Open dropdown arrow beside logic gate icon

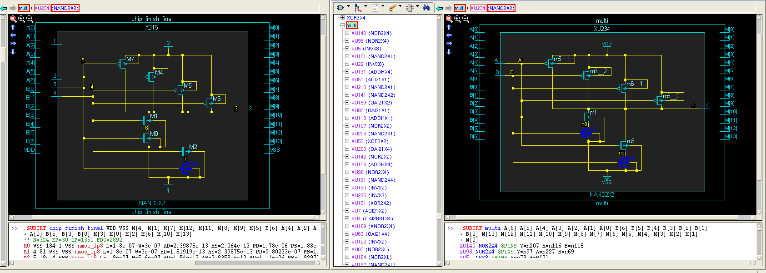348,6
